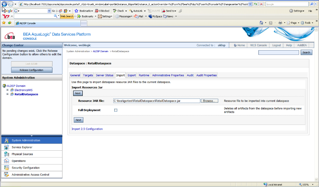Image resolution: width=319 pixels, height=187 pixels.
Task: Click the Logout link
Action: click(277, 45)
